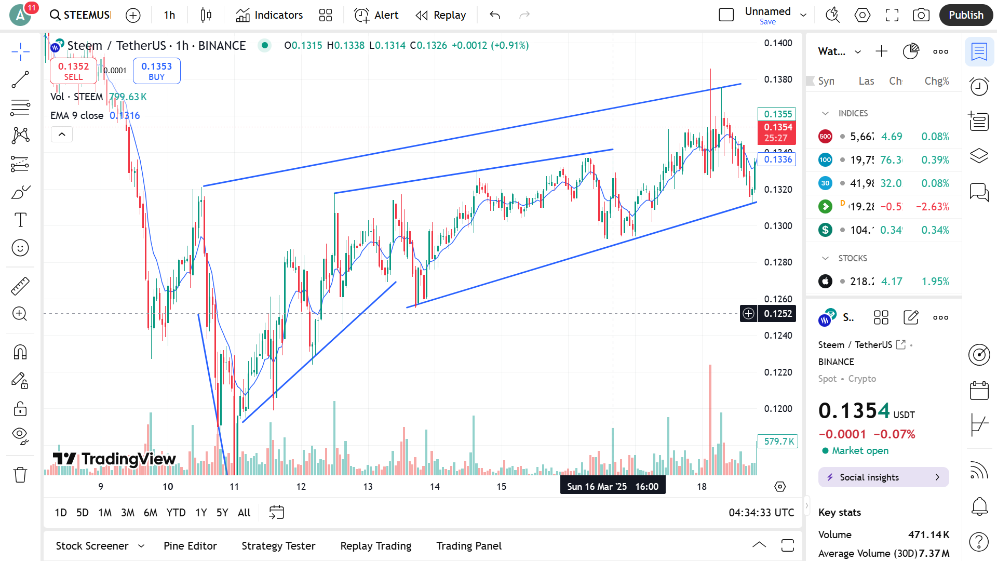Set the chart range to All
The image size is (997, 561).
(x=244, y=513)
